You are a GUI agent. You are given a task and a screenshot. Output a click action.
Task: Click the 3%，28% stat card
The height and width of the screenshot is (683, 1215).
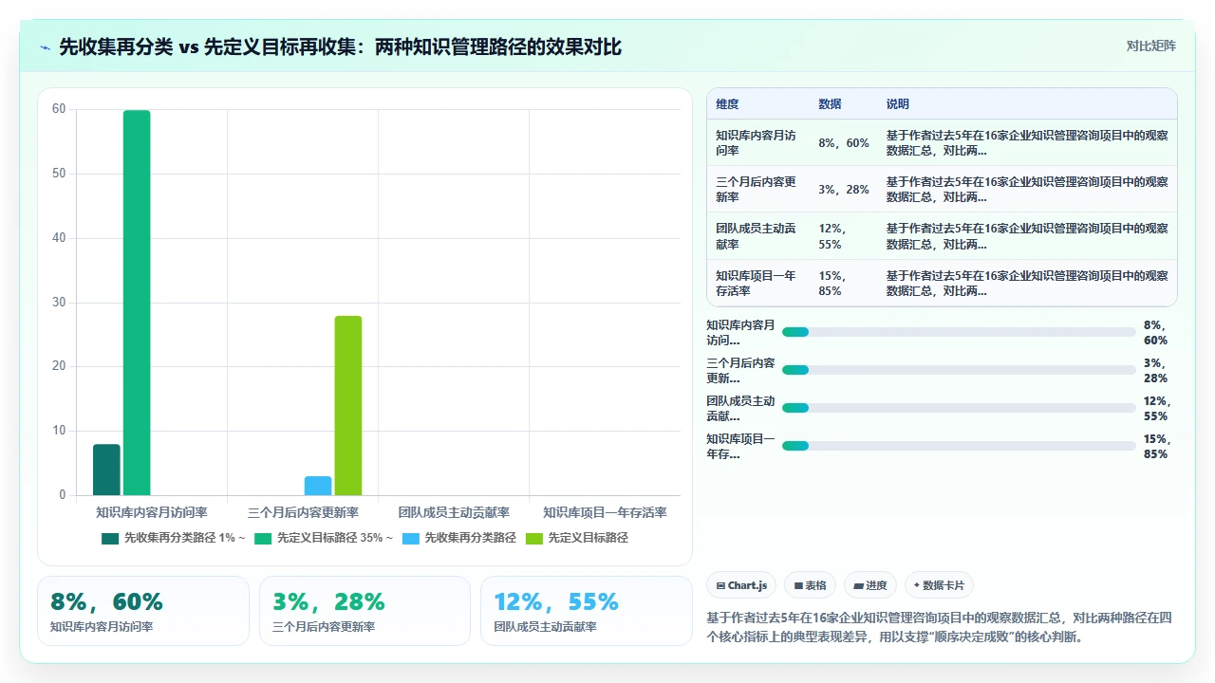(364, 611)
